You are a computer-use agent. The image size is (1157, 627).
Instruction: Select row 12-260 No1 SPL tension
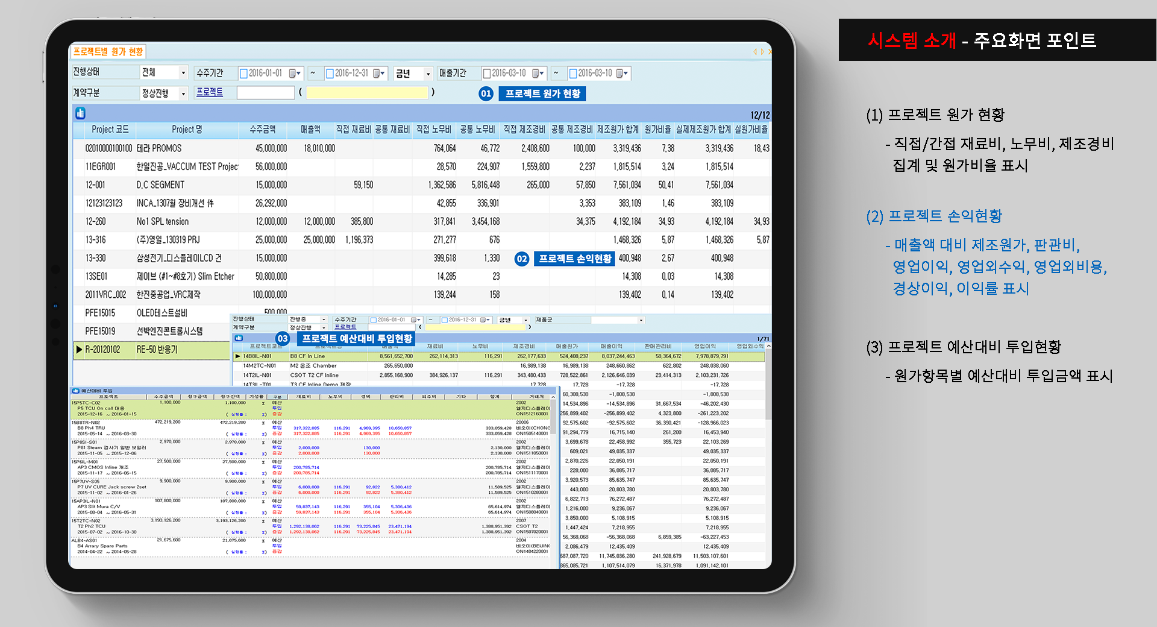point(422,222)
